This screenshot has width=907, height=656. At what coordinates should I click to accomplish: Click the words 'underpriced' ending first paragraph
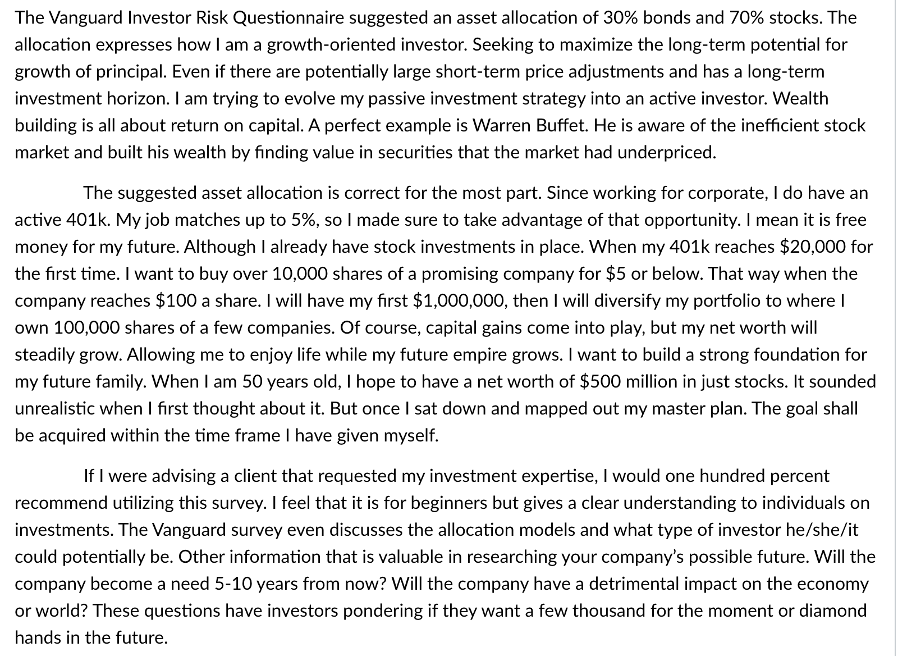667,152
